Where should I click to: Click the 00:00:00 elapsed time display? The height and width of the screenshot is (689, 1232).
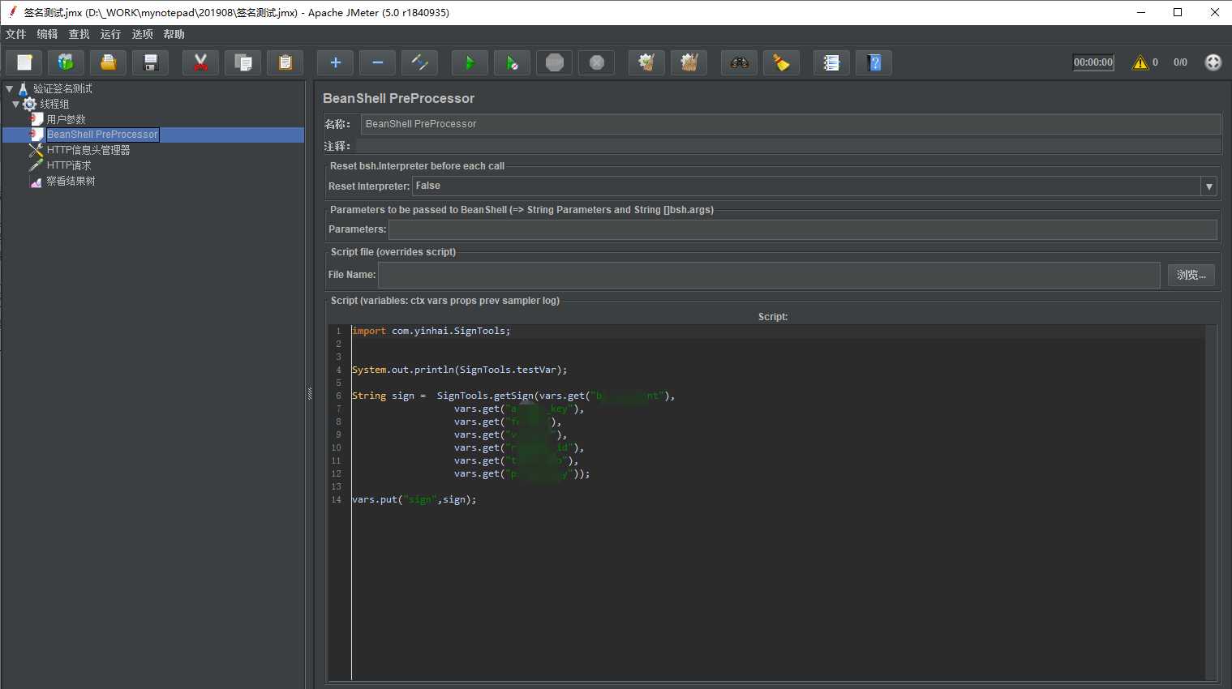point(1093,62)
